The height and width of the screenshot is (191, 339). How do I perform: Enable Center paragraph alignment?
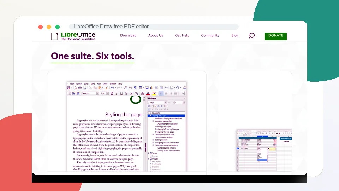[x=166, y=93]
